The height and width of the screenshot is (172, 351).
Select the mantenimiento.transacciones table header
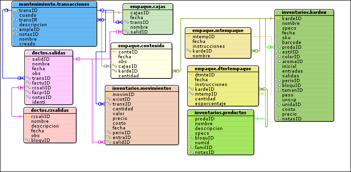54,4
